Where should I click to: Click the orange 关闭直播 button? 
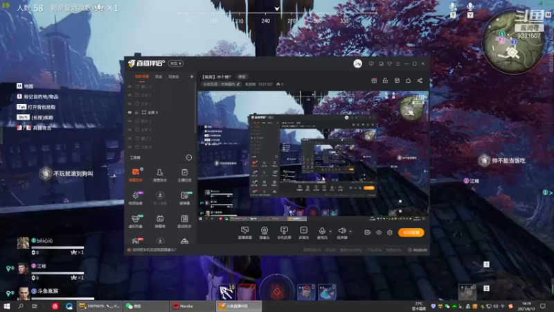411,232
